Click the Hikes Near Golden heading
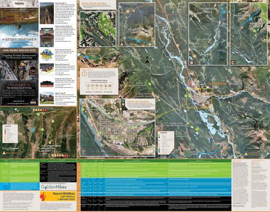 click(94, 3)
